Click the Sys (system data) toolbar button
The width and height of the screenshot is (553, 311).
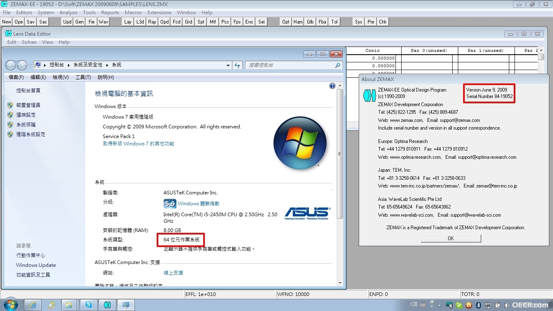pos(359,22)
